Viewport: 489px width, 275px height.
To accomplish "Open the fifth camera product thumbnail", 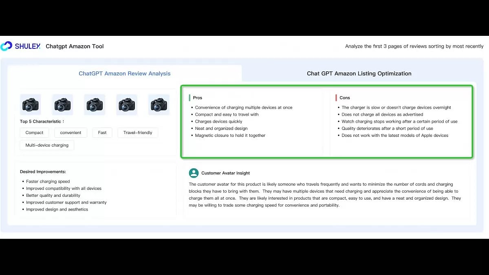I will (x=159, y=104).
